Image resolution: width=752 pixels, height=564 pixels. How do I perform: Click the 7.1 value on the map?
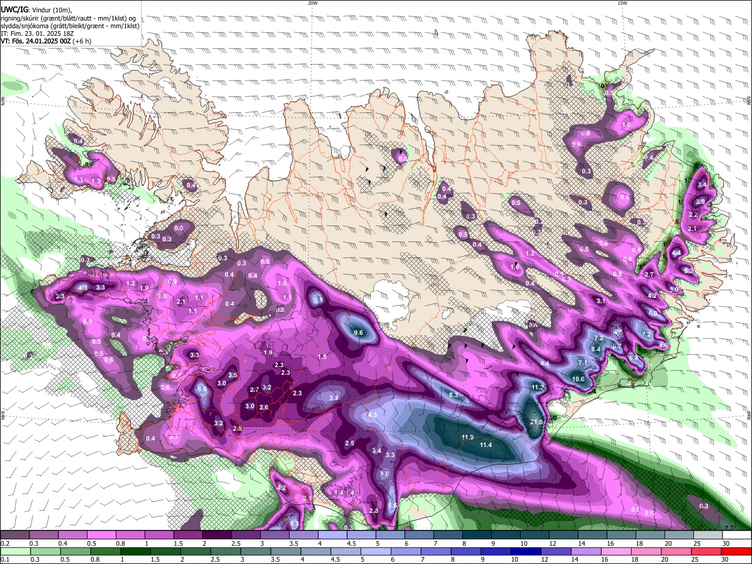click(583, 362)
